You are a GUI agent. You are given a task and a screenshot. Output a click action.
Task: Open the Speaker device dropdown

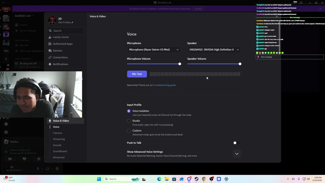(214, 50)
